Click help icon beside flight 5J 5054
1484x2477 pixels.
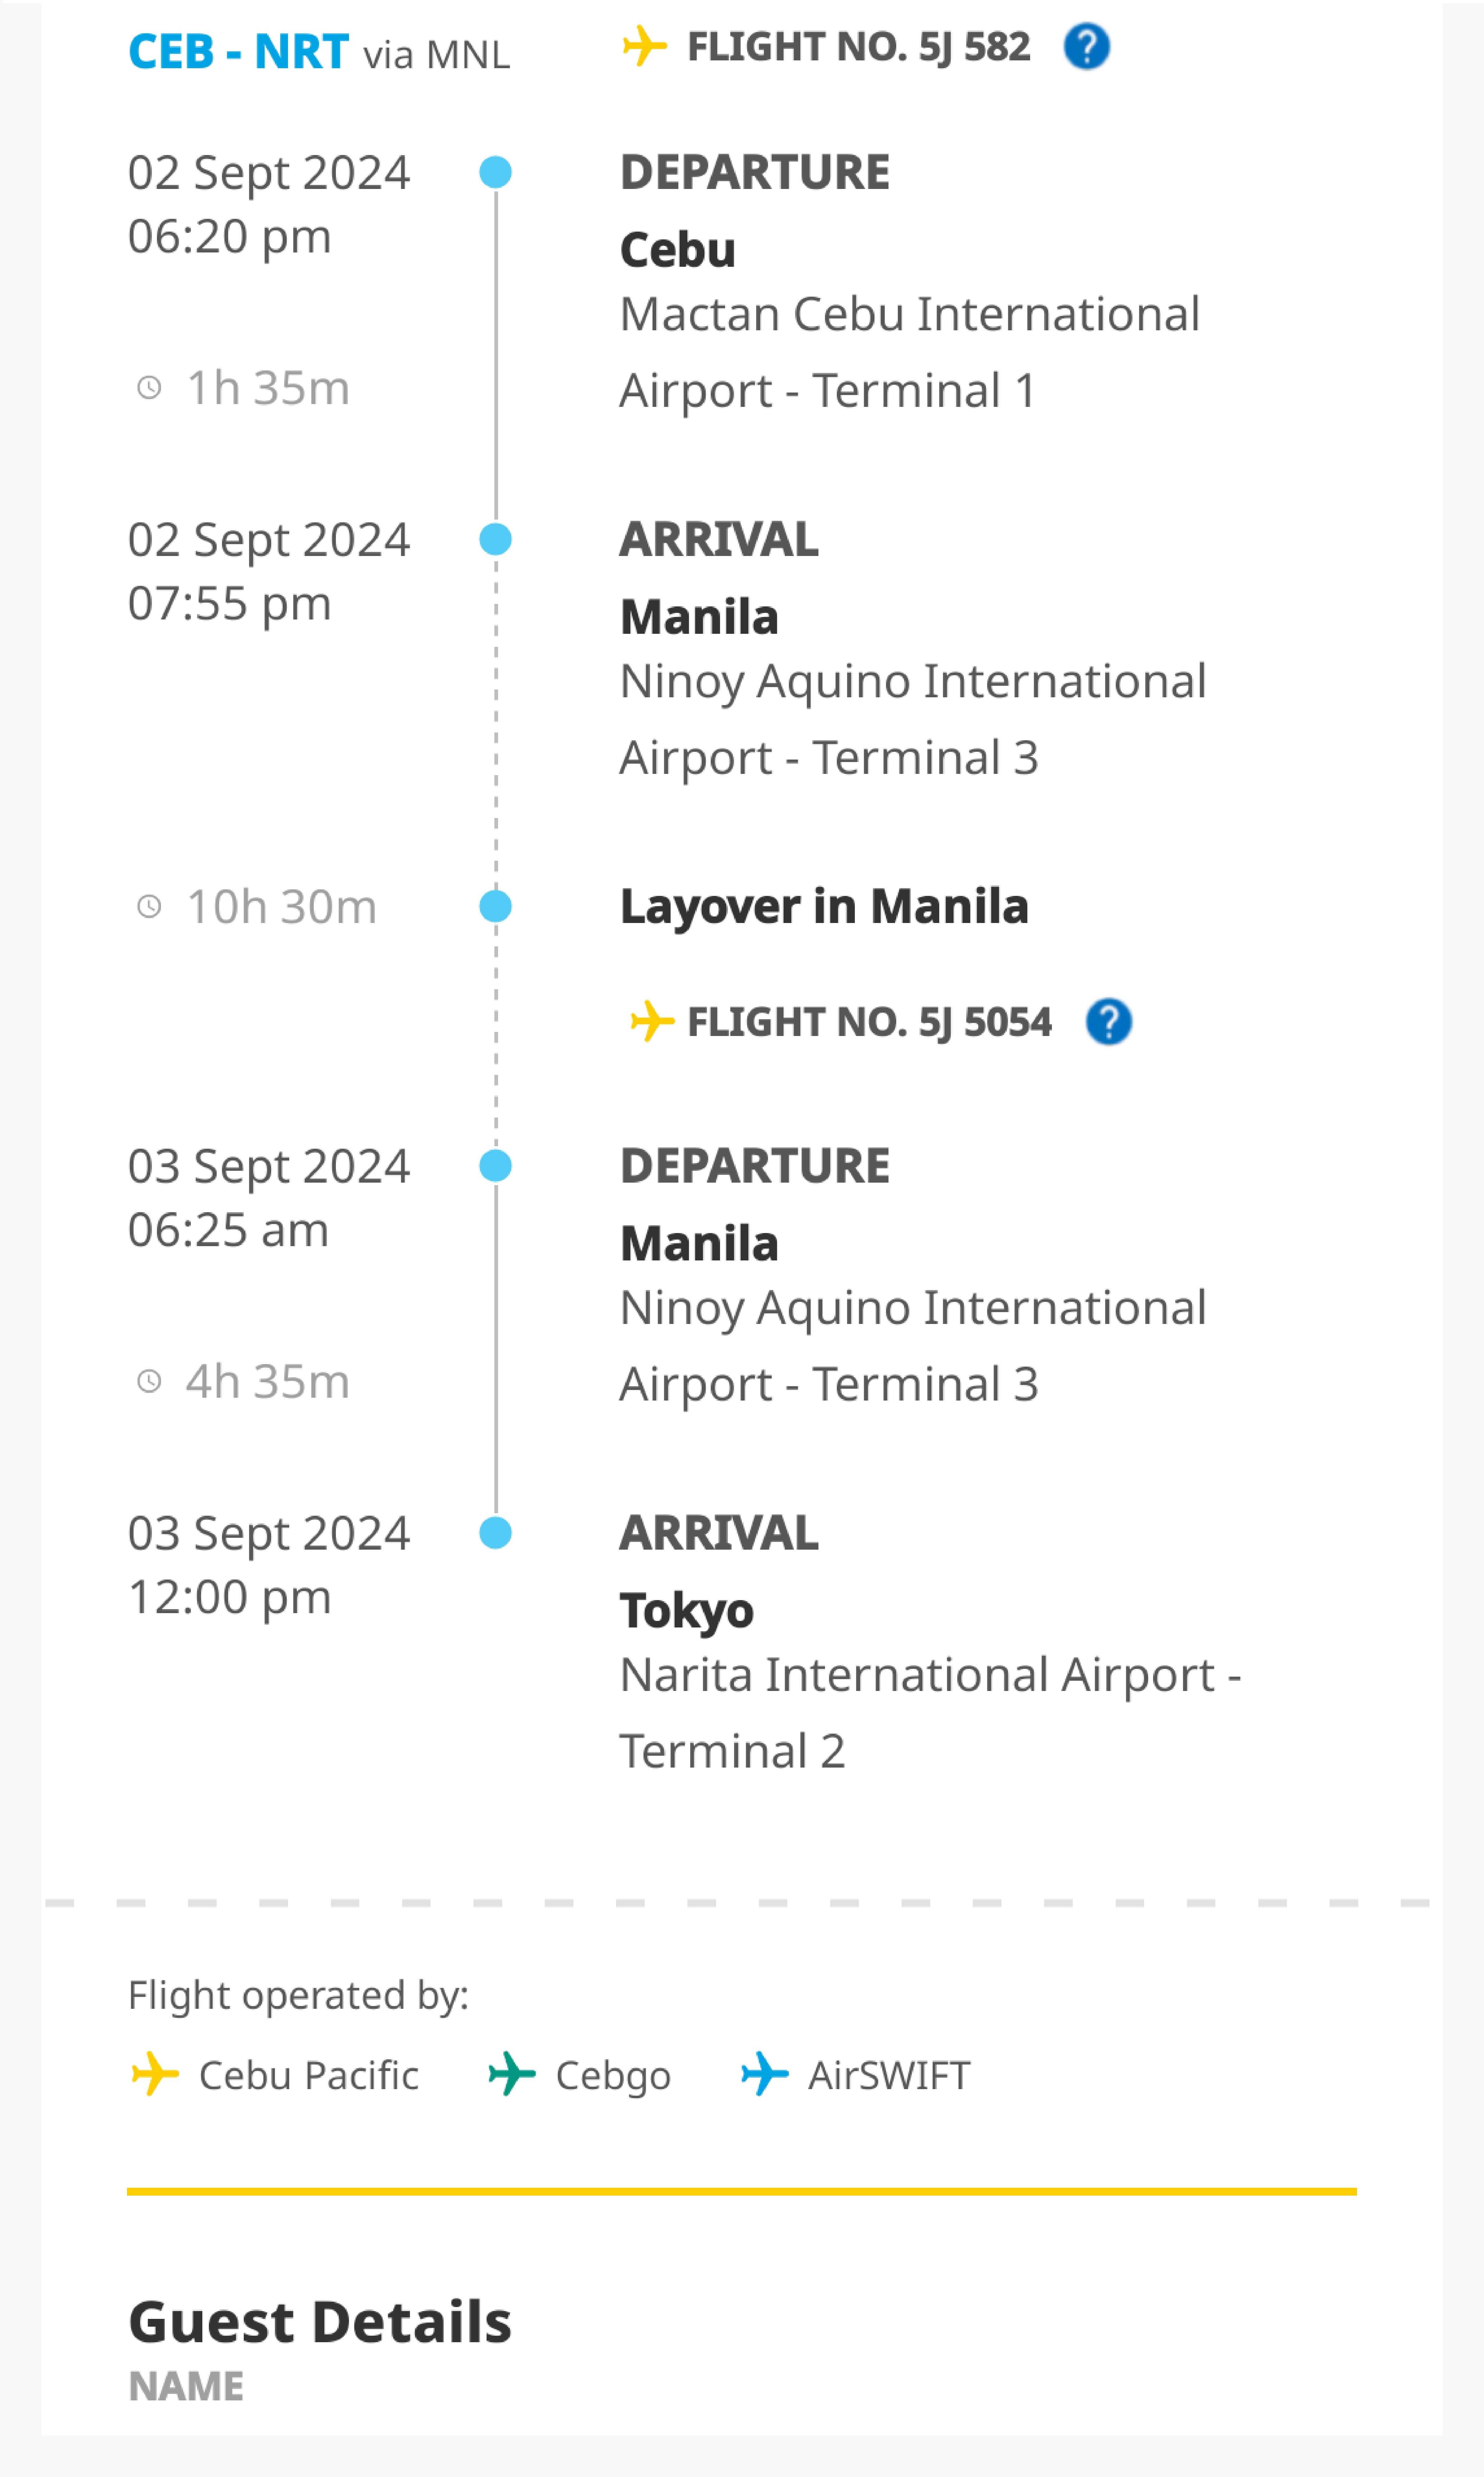coord(1108,1022)
